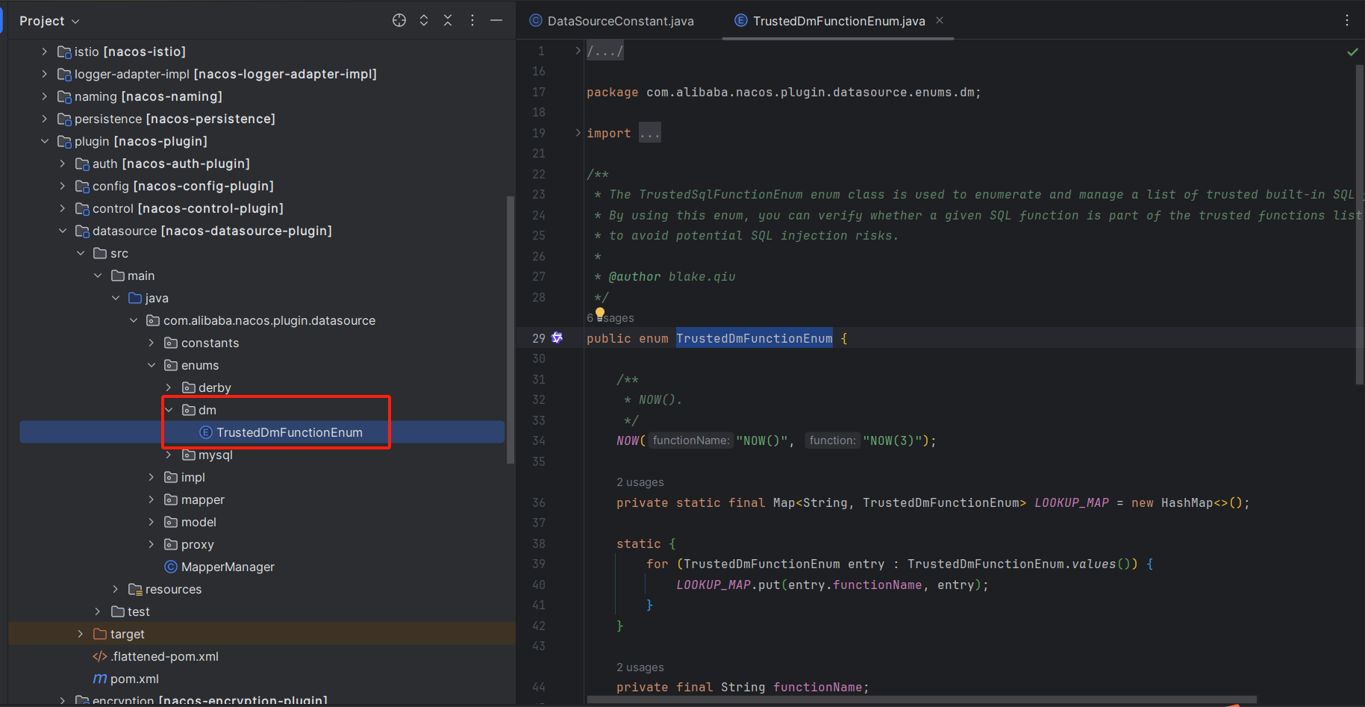Expand the folded header comment on line 1

(578, 51)
